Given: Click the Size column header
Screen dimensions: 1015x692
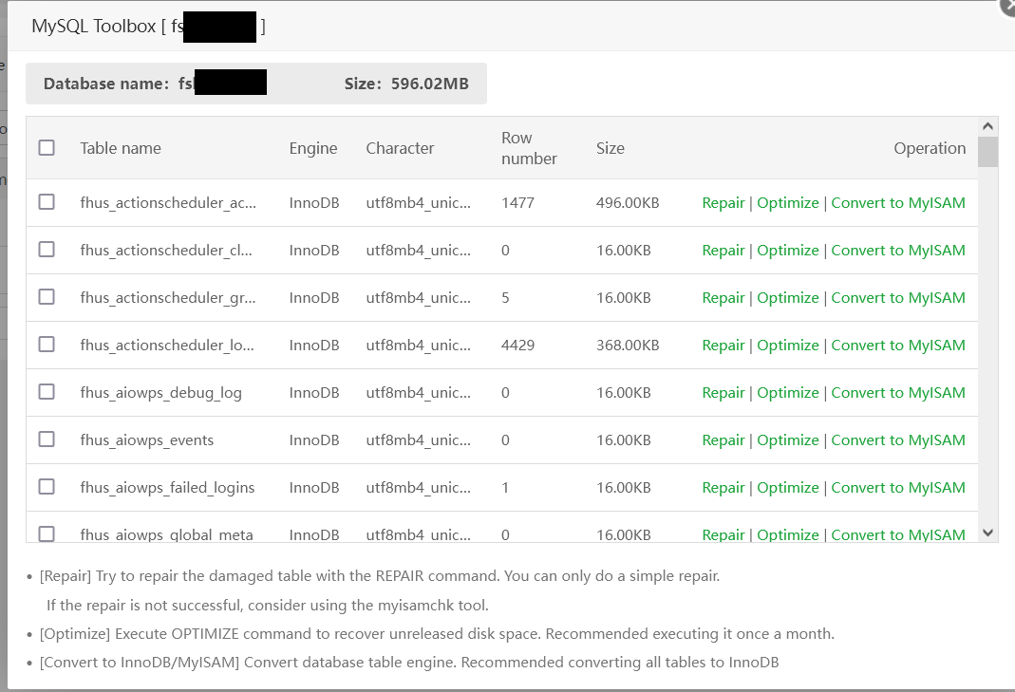Looking at the screenshot, I should pyautogui.click(x=610, y=148).
